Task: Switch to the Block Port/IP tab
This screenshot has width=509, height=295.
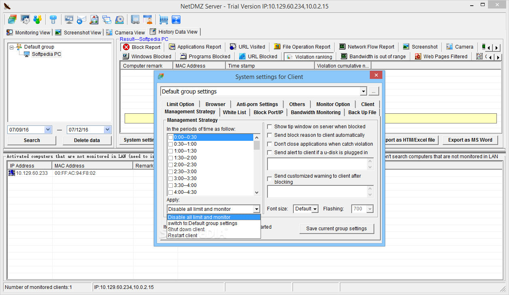Action: coord(268,112)
